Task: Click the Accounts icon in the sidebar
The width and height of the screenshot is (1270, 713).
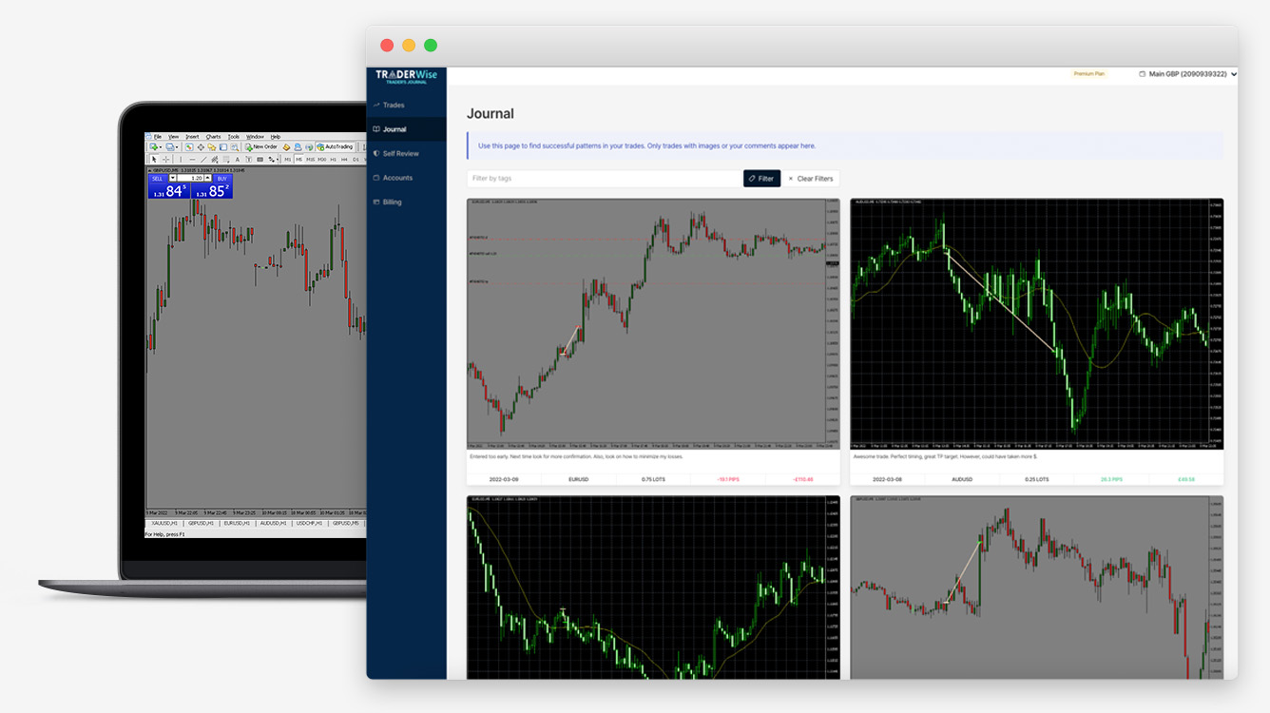Action: click(x=376, y=178)
